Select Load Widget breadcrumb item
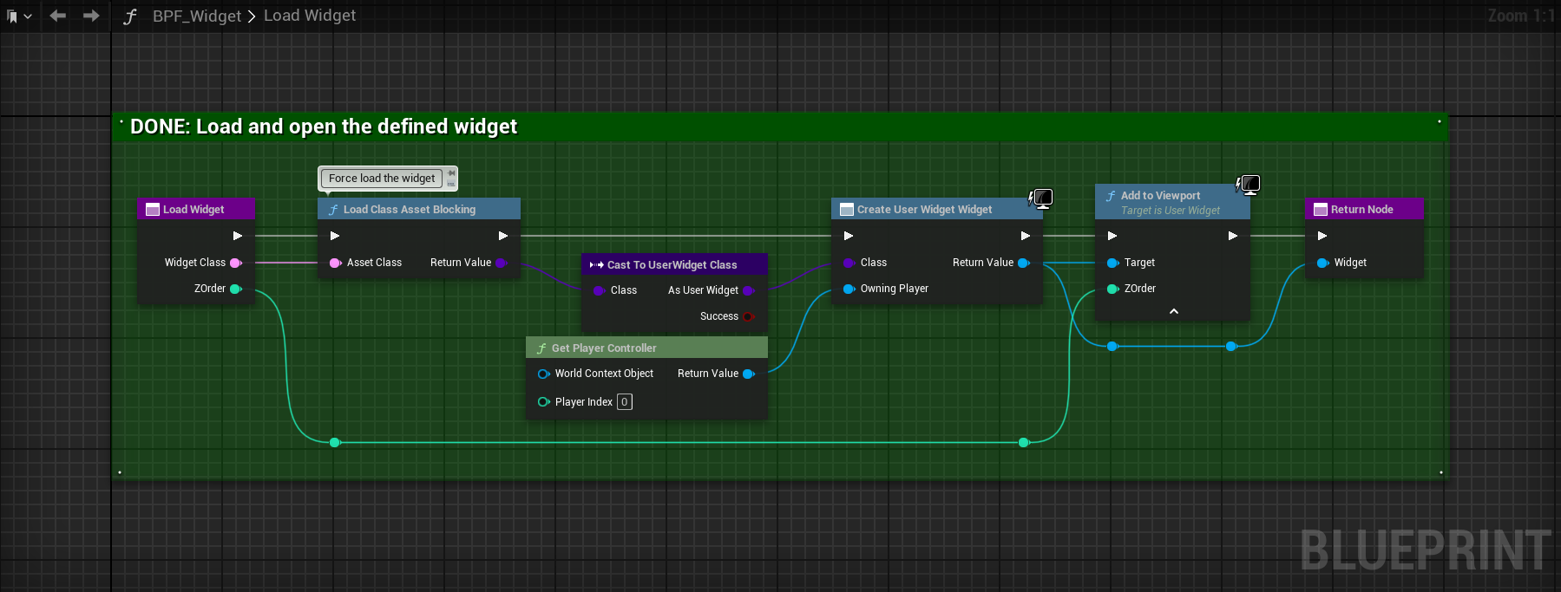 tap(309, 16)
